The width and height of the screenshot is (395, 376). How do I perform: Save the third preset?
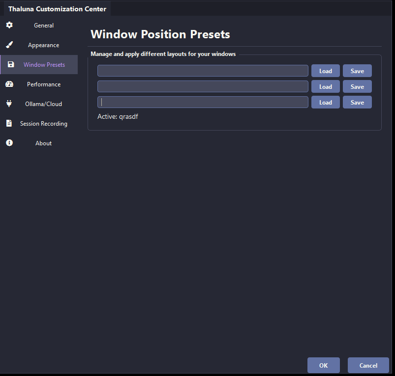click(357, 102)
